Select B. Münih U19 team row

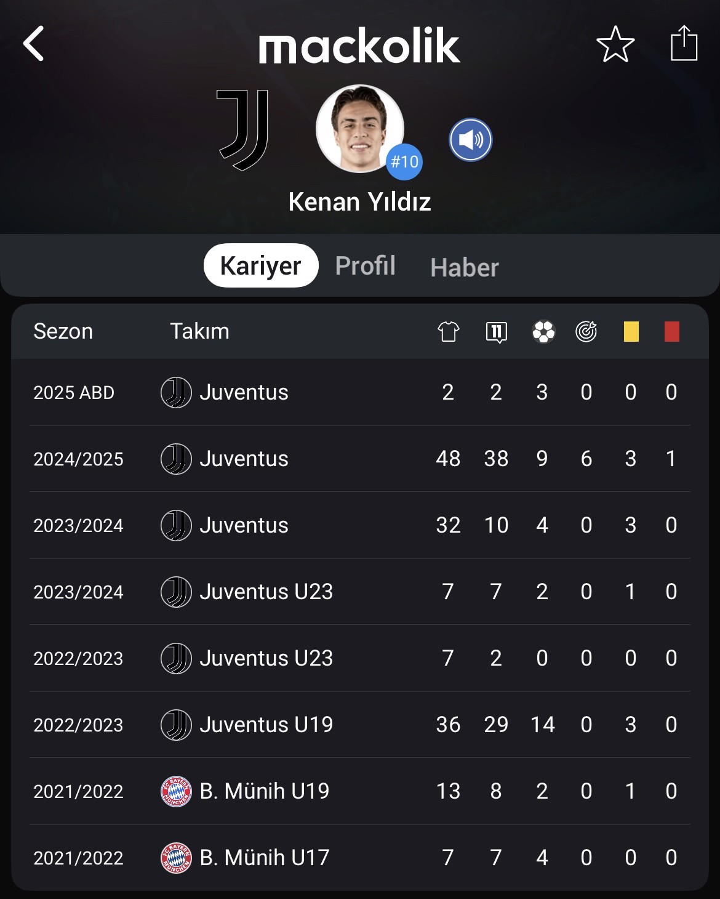click(x=360, y=791)
